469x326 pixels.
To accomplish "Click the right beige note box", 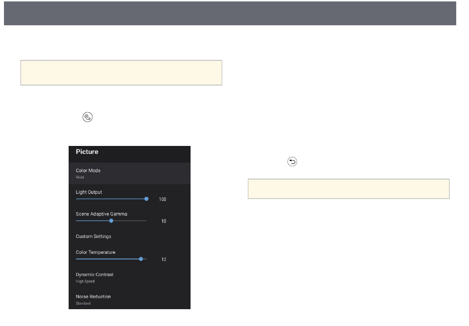I will (348, 189).
